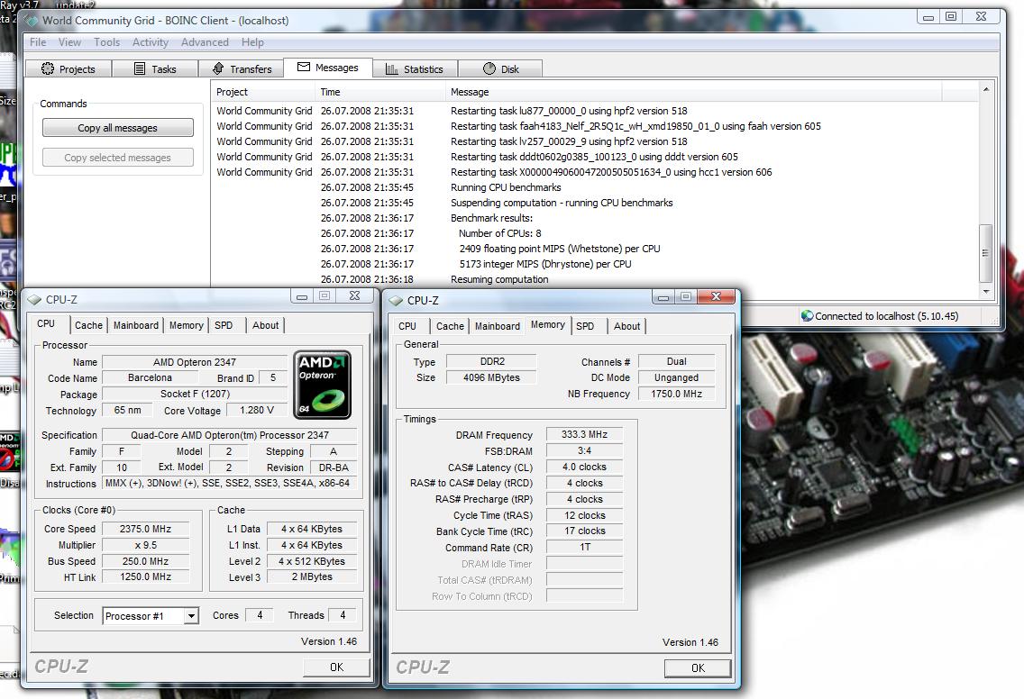Click scroll down arrow in messages list
The width and height of the screenshot is (1024, 699).
point(986,292)
